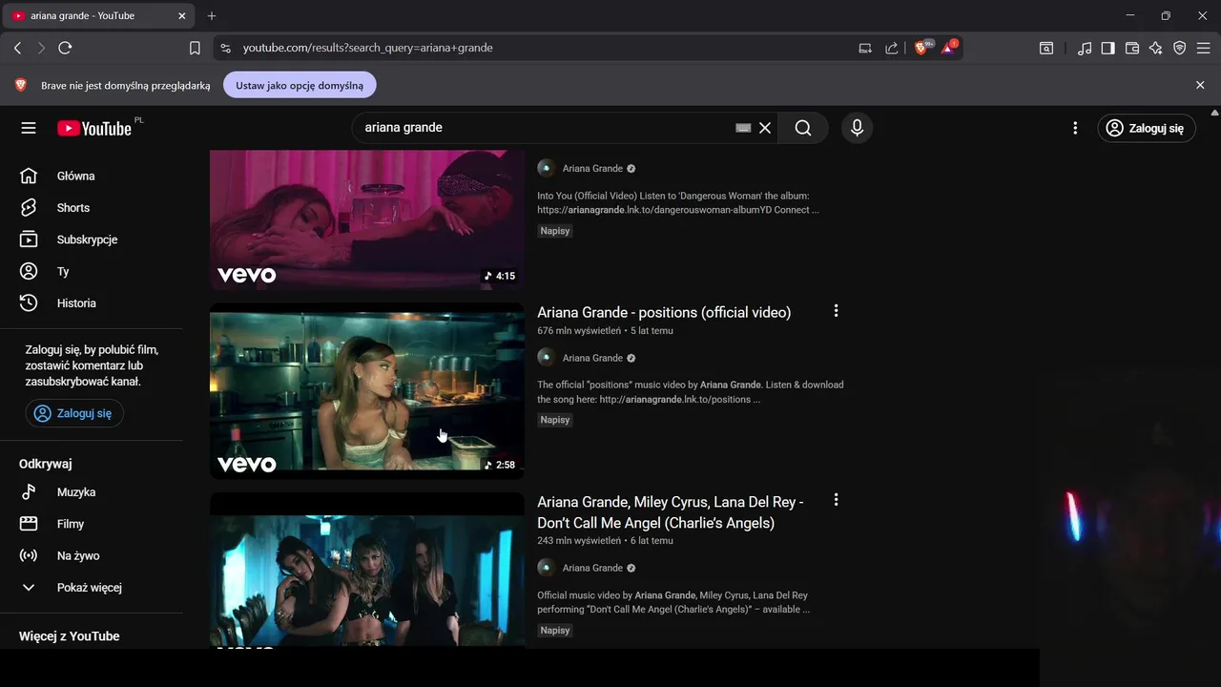Open Brave Rewards triangle icon

(950, 47)
